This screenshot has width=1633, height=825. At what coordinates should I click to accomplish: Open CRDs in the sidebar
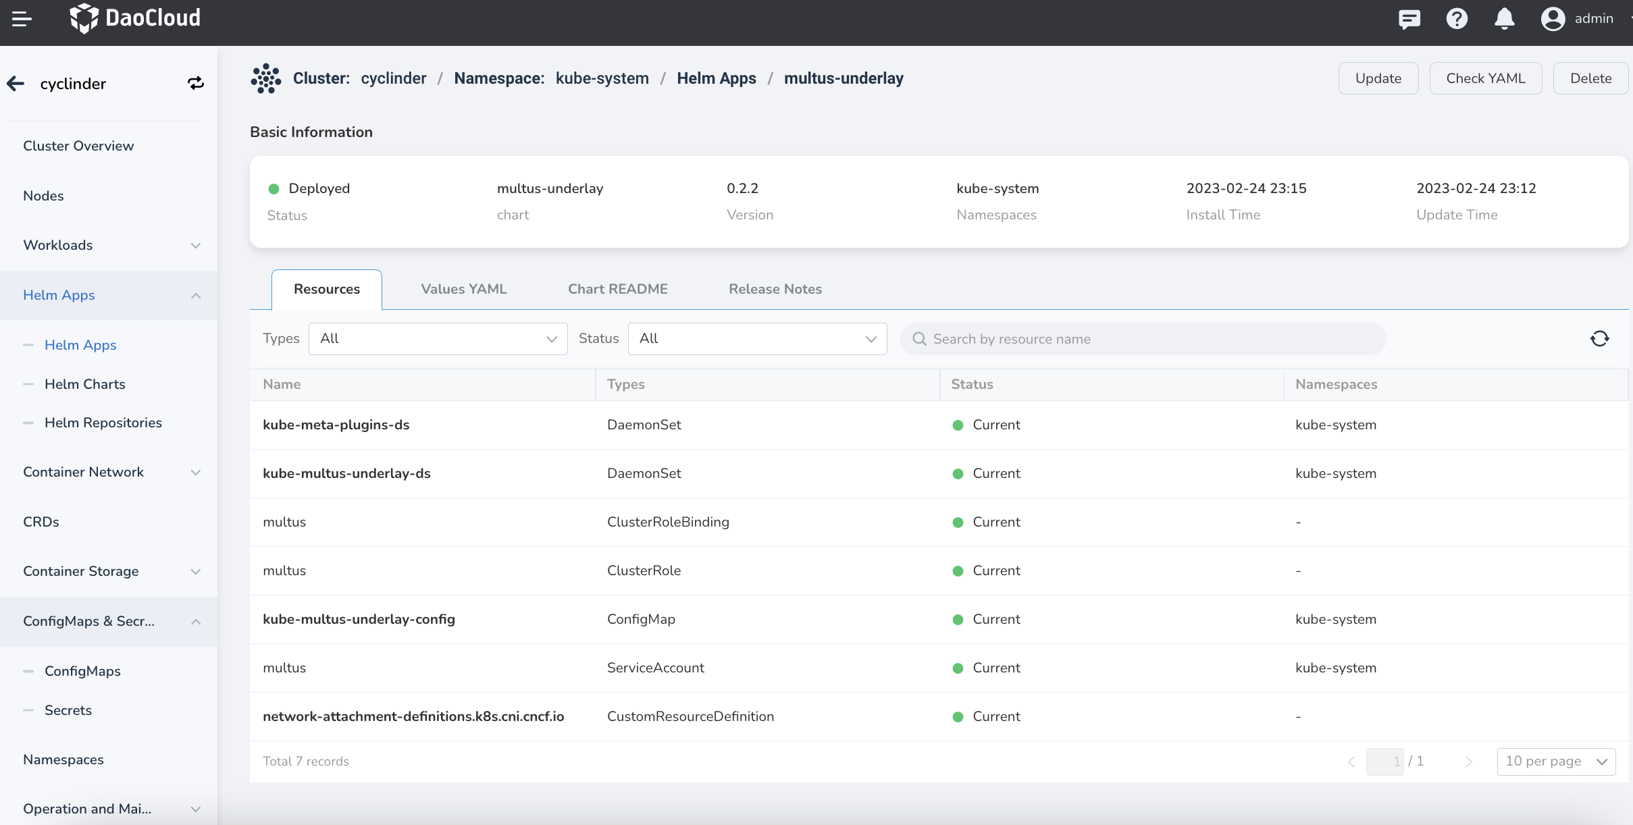tap(41, 522)
